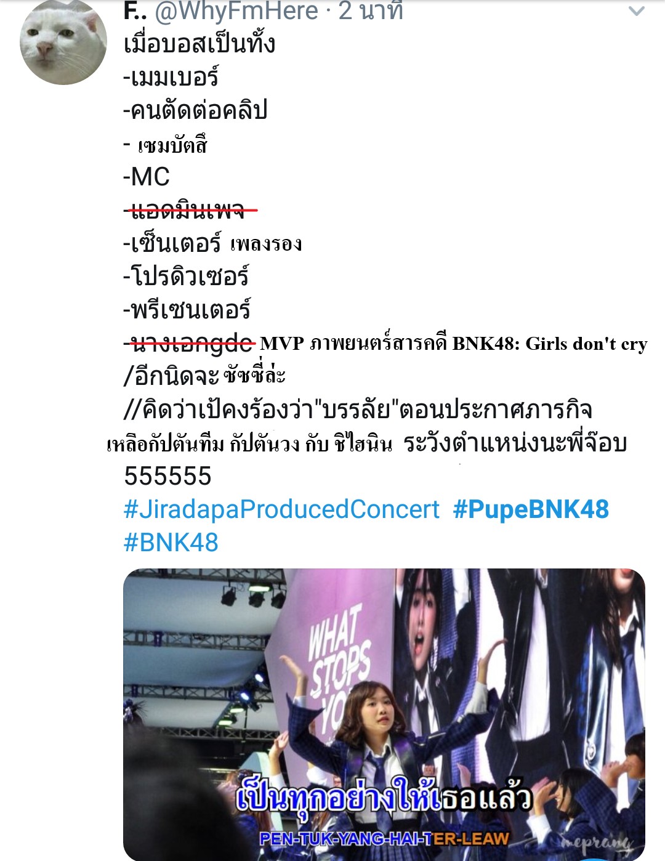Click the PEN-TUK-YANG-HAI-TER-LEAW subtitle text

(x=384, y=838)
